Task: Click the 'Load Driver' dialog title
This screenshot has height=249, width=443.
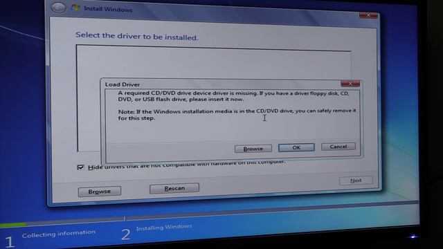Action: pyautogui.click(x=123, y=84)
